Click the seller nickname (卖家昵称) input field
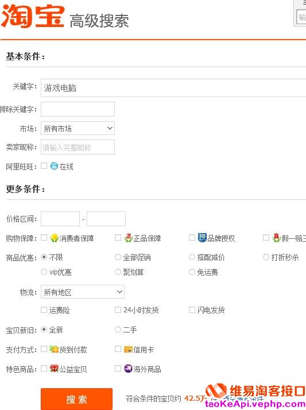This screenshot has height=410, width=306. point(78,147)
